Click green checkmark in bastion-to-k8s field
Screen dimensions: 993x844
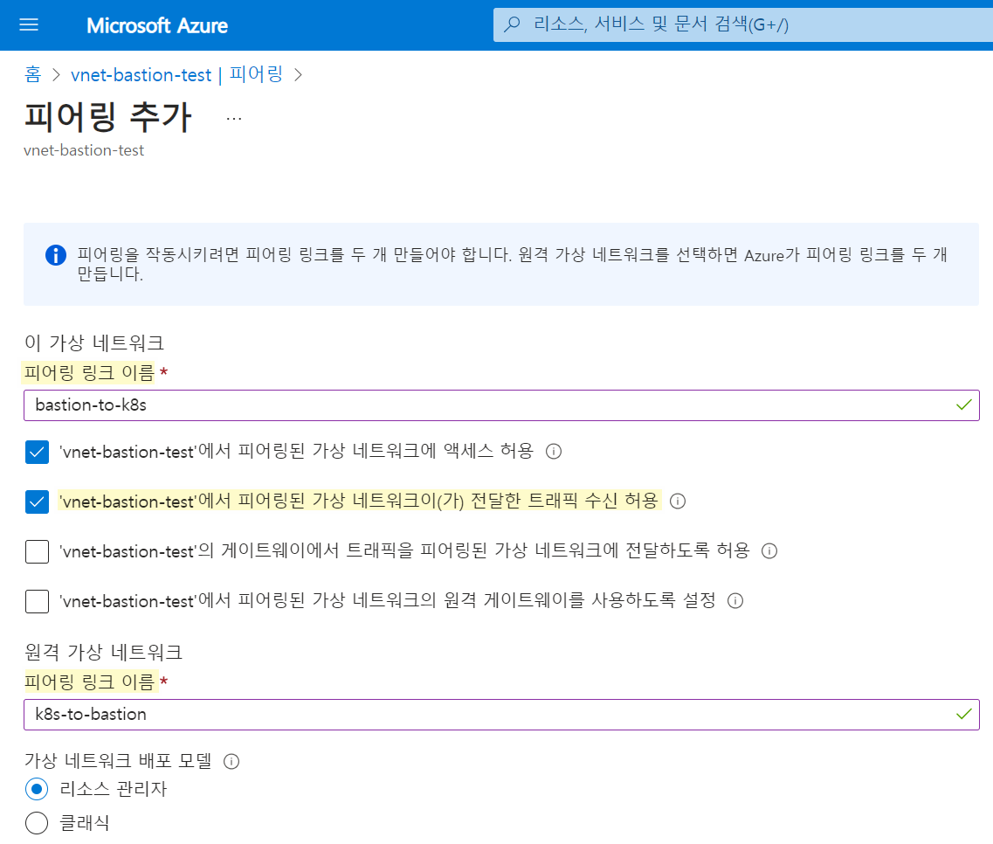tap(964, 405)
